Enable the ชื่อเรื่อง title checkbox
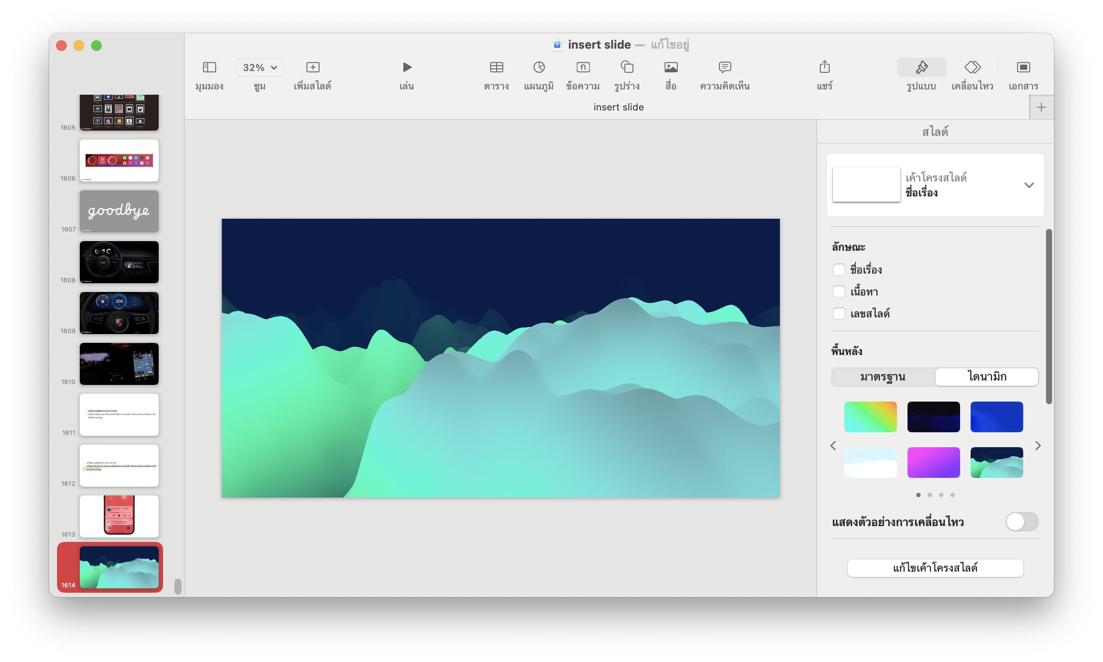Screen dimensions: 1103x662 pos(839,270)
